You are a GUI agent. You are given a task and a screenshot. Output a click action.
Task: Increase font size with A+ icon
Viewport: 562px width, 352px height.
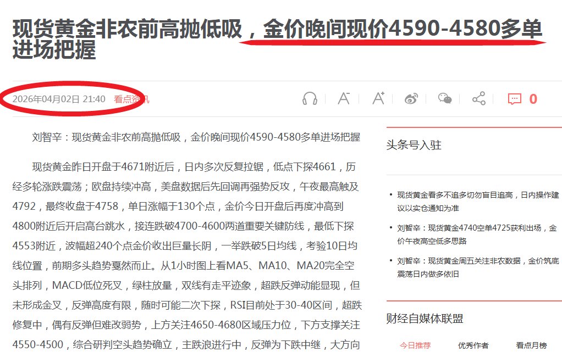click(378, 99)
